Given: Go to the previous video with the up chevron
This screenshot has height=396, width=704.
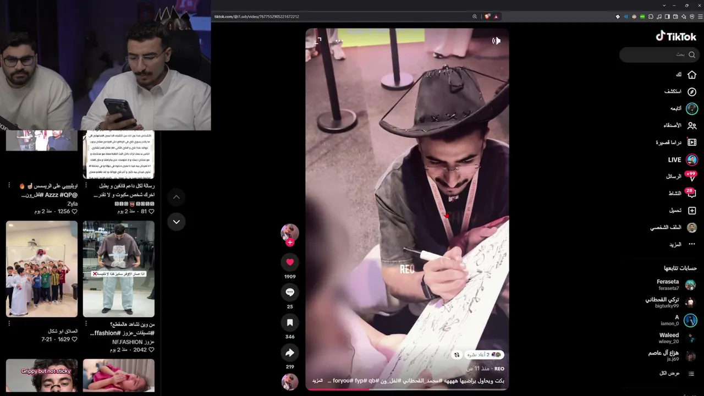Looking at the screenshot, I should point(176,197).
